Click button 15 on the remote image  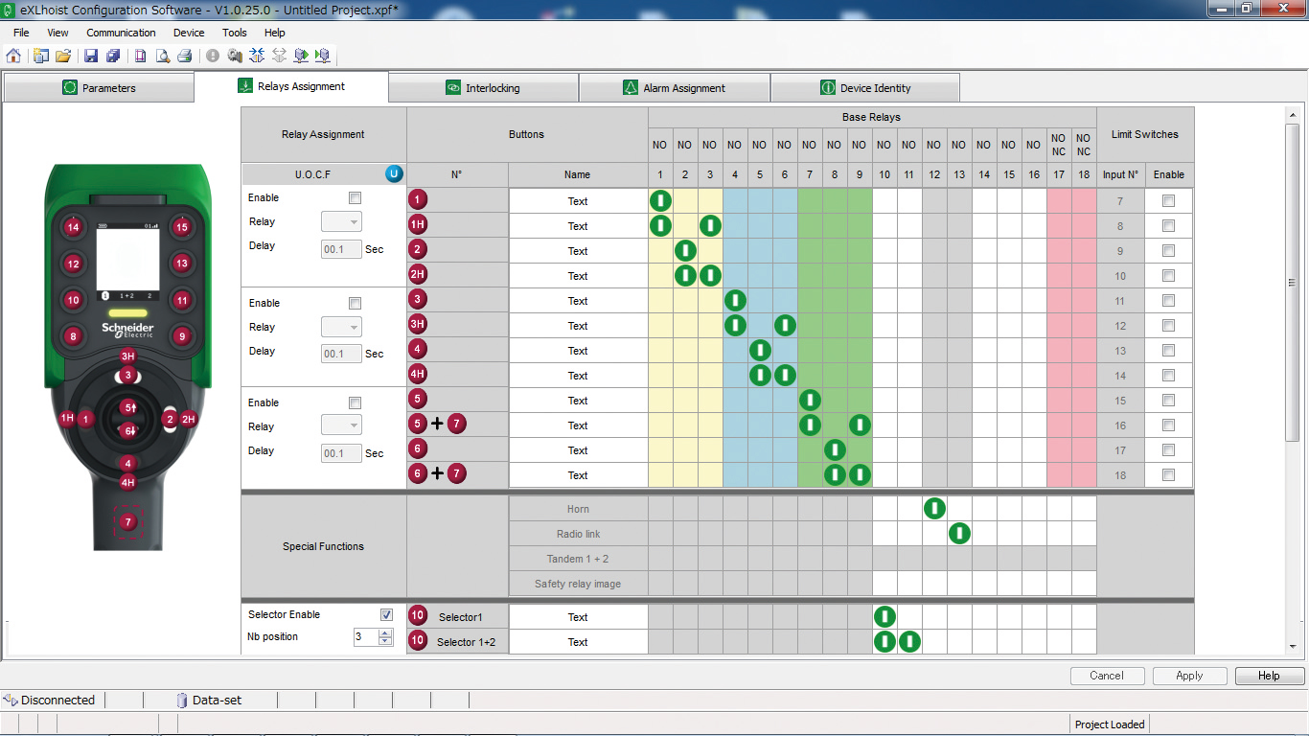(181, 227)
